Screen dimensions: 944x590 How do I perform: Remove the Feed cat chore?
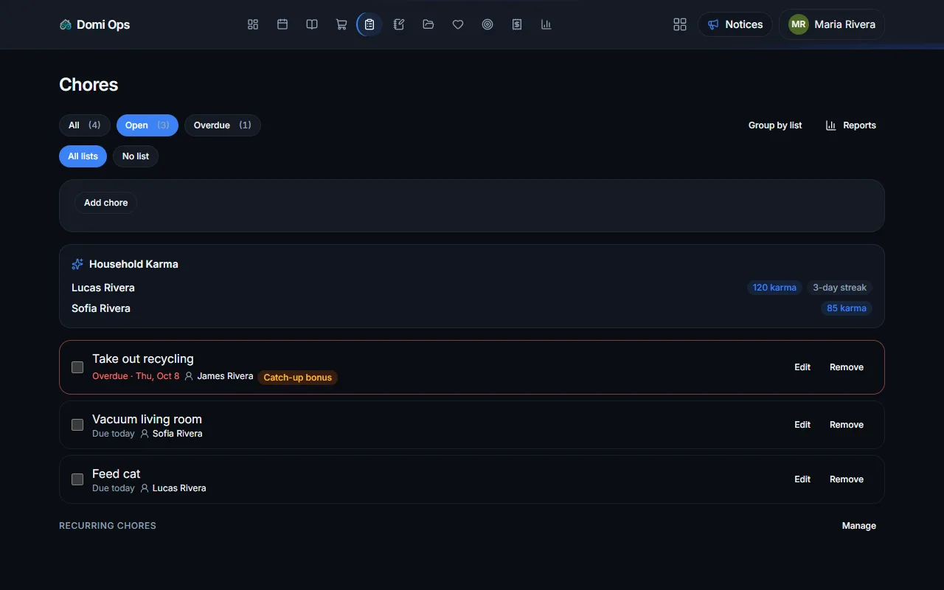(847, 479)
